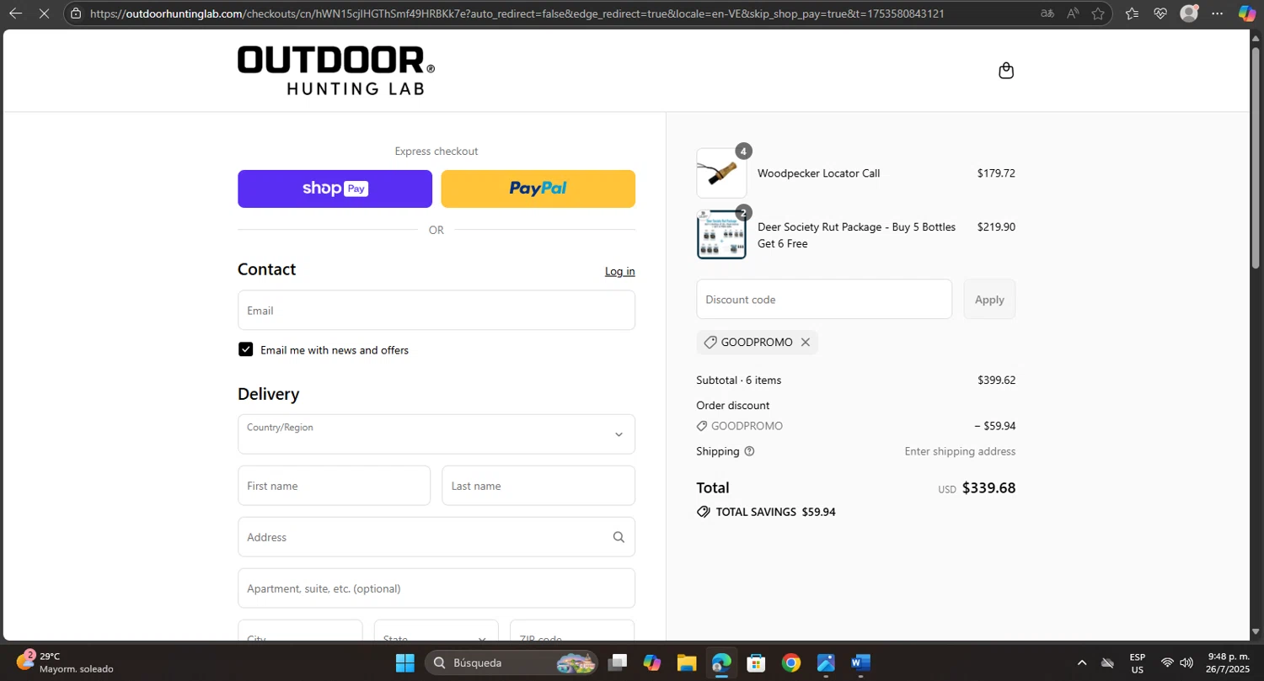Open Microsoft Store from taskbar
1264x681 pixels.
click(x=756, y=663)
